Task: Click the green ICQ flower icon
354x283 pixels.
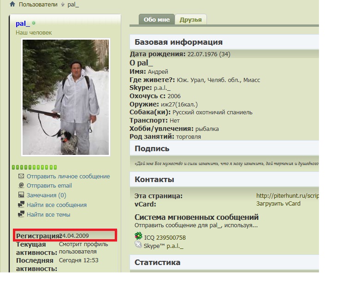Action: click(138, 236)
